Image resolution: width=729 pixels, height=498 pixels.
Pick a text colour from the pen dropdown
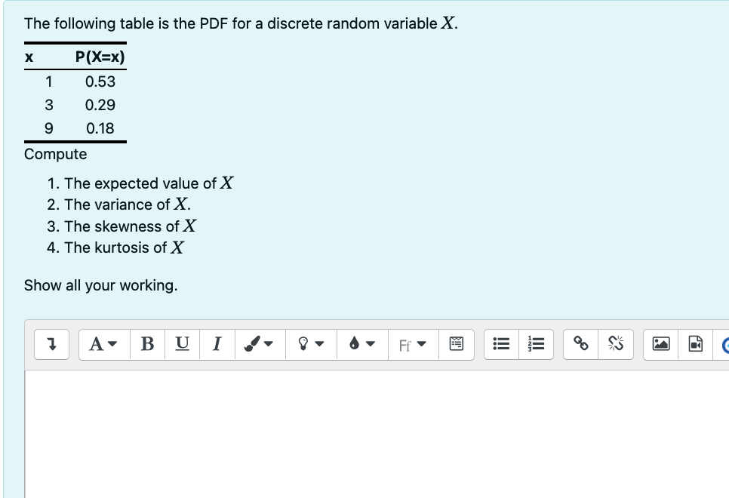tap(267, 344)
